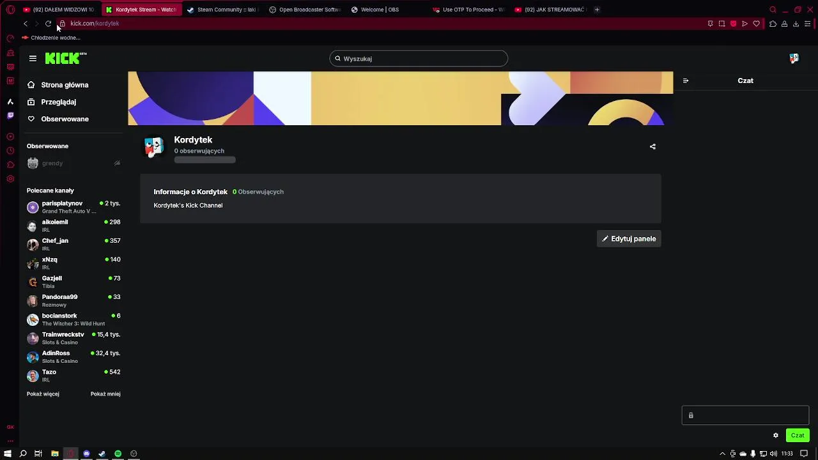Screen dimensions: 818x460
Task: Open the Kick hamburger menu
Action: [33, 59]
